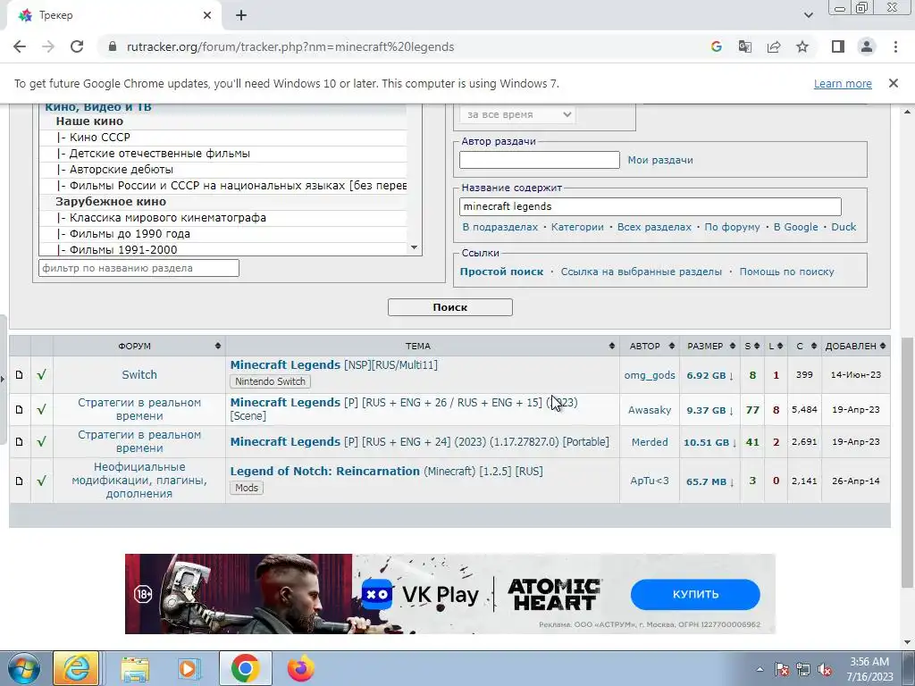Screen dimensions: 915x686
Task: Close the Трекер tab
Action: (x=207, y=15)
